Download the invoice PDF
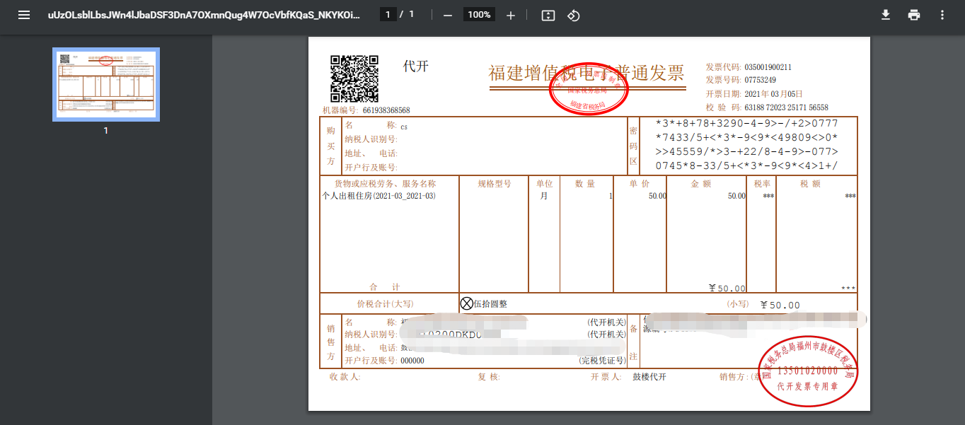Screen dimensions: 965x425 886,14
